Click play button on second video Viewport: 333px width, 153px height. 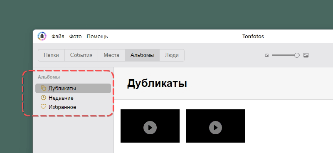click(216, 128)
